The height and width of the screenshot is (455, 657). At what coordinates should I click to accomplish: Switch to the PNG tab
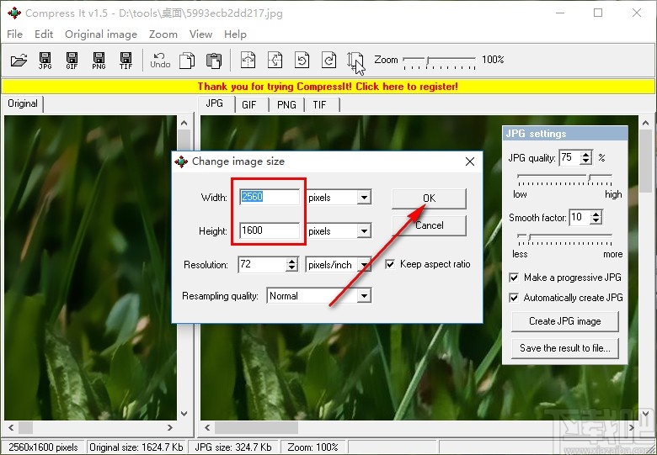pos(286,104)
